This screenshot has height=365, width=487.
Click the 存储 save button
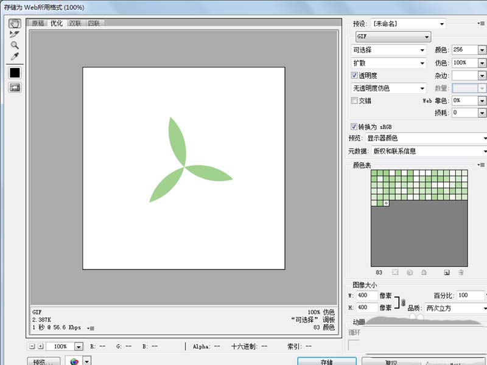[326, 361]
